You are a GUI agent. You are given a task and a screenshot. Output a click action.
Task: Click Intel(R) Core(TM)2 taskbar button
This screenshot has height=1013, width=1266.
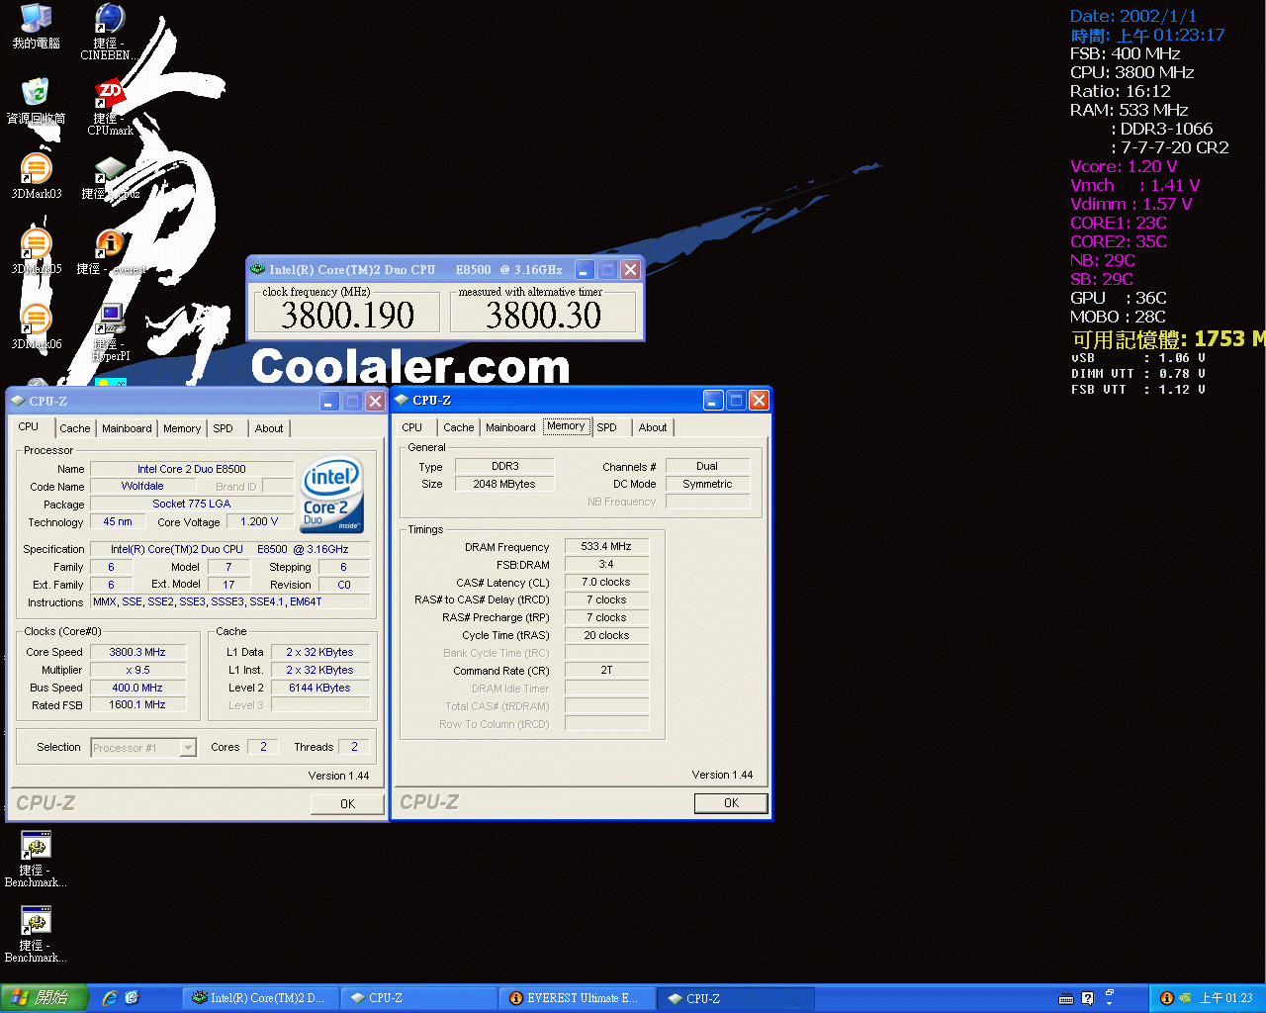[261, 998]
